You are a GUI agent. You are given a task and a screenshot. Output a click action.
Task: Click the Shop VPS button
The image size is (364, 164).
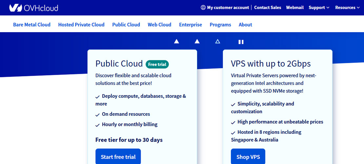coord(248,157)
